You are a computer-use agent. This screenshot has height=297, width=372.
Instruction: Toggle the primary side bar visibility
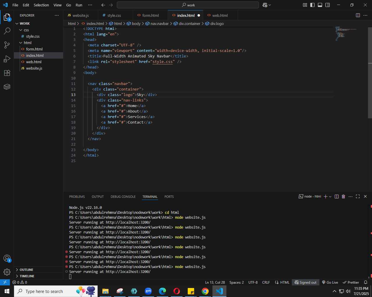[312, 5]
